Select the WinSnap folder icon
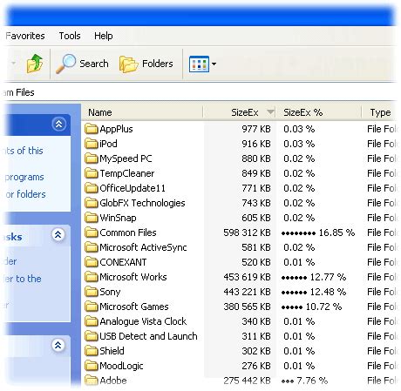This screenshot has width=401, height=391. click(x=92, y=218)
